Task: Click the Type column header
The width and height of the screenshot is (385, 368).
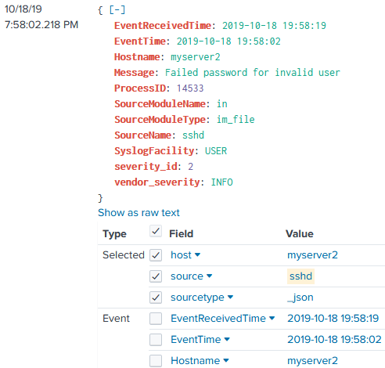Action: tap(114, 234)
